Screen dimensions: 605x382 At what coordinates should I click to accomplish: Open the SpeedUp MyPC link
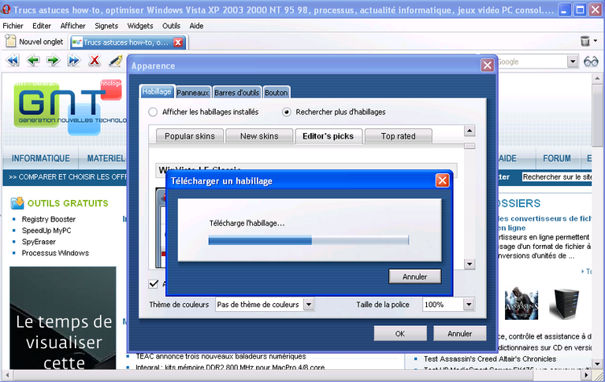click(x=46, y=230)
